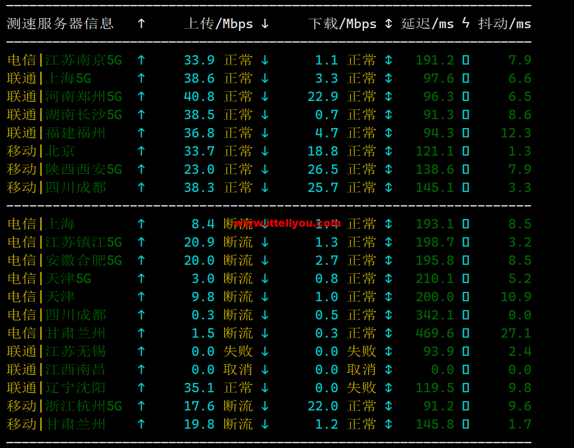
Task: Click the 342.1 latency value for 四川成都
Action: coord(435,315)
